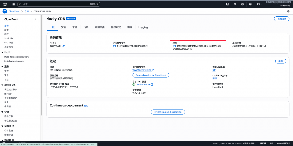Click the 檢視指標 button

pyautogui.click(x=282, y=19)
